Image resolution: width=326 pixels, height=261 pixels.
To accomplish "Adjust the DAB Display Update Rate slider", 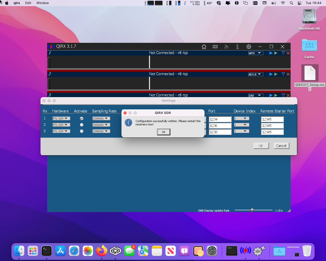I will click(x=252, y=210).
